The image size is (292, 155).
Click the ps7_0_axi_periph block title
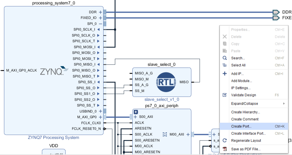(x=162, y=106)
